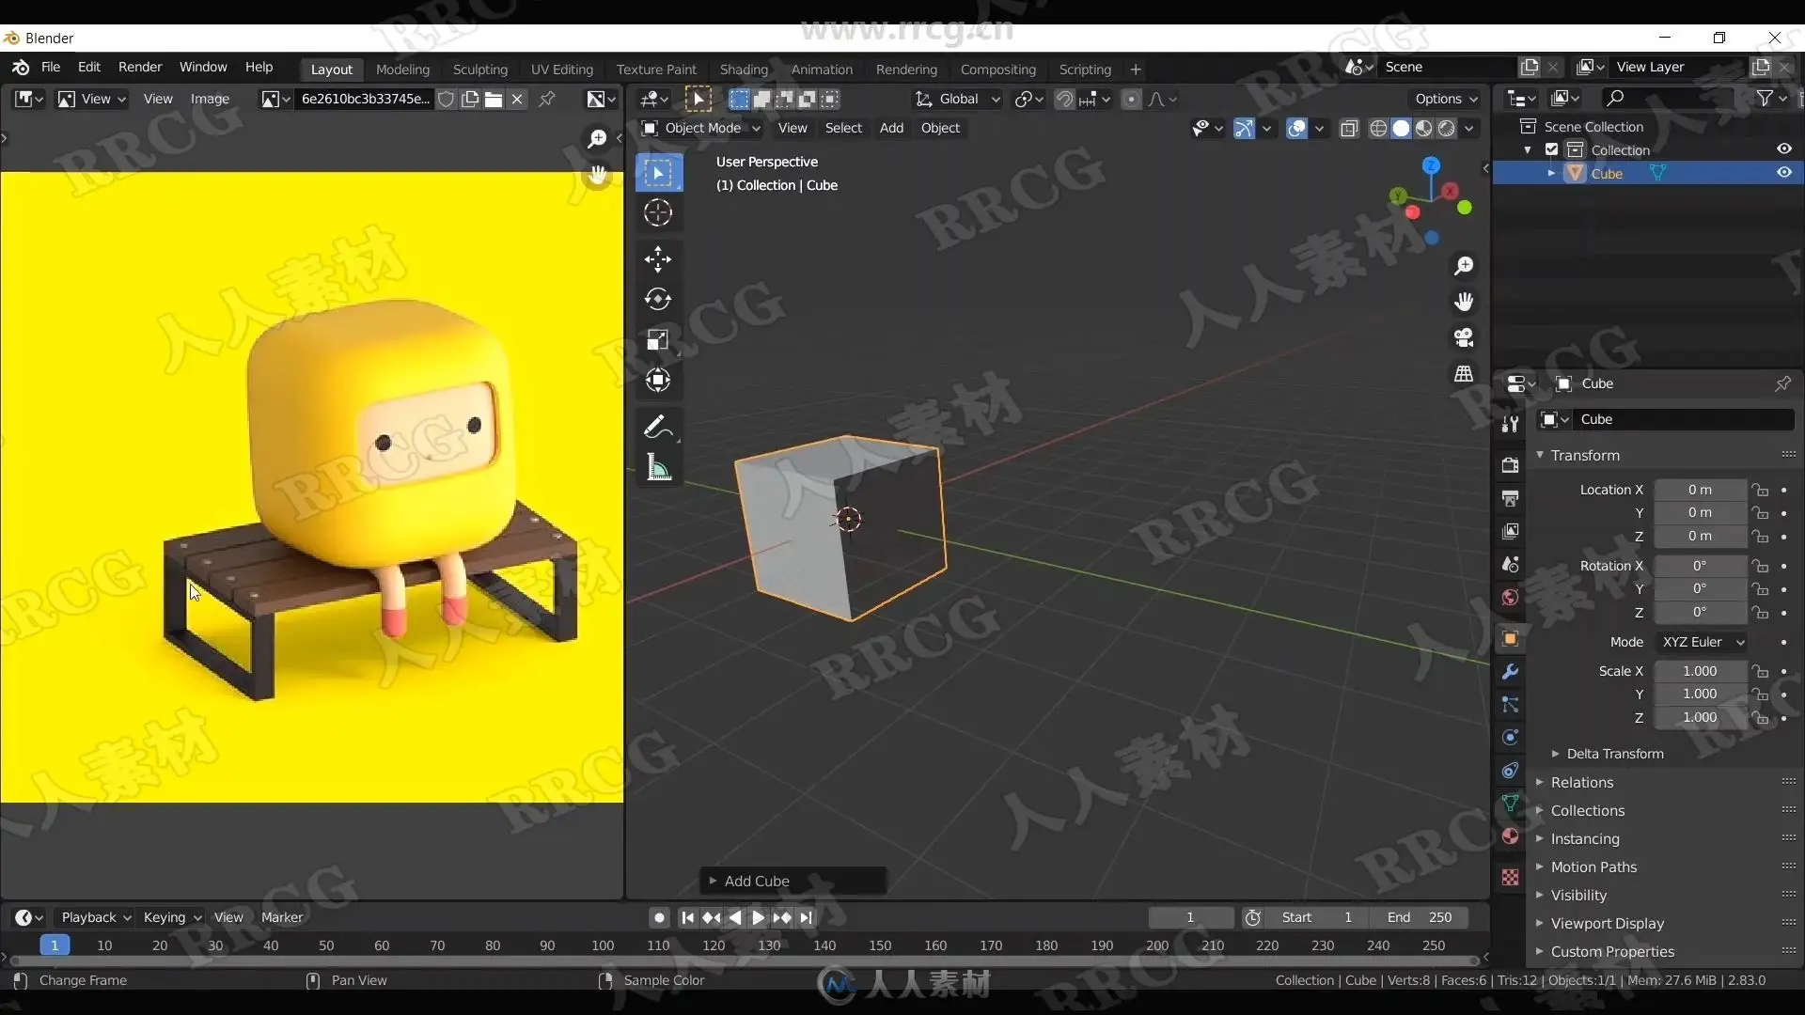Toggle camera view in viewport
The image size is (1805, 1015).
point(1464,337)
